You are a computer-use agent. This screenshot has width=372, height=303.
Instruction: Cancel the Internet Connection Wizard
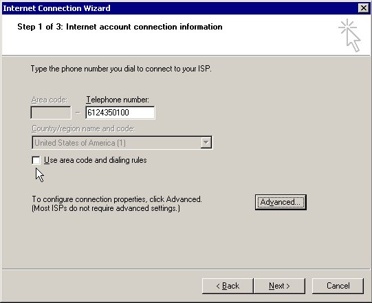[338, 286]
